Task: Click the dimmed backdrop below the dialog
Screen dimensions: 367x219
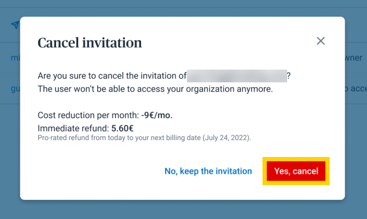Action: (x=183, y=210)
